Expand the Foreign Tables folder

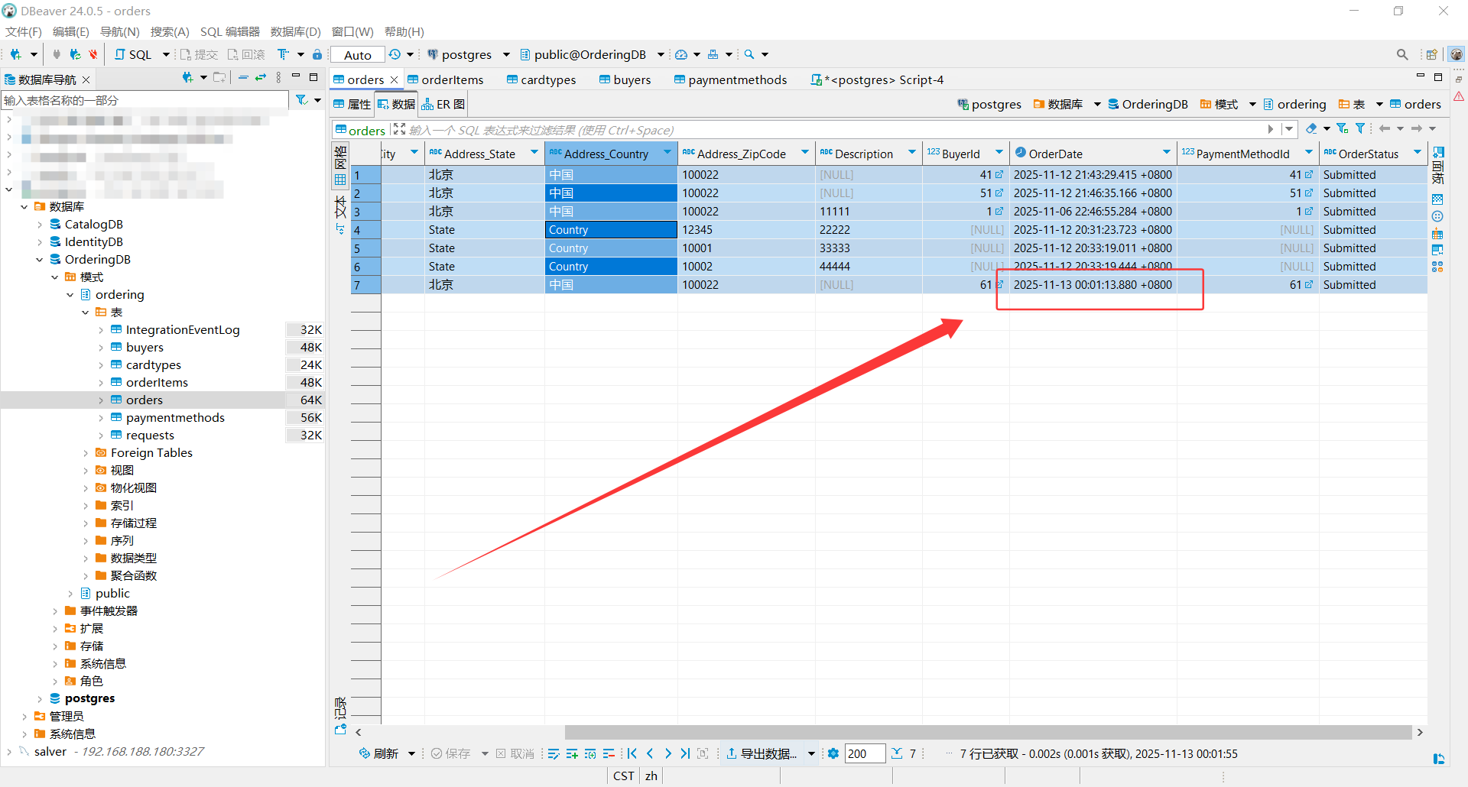86,453
